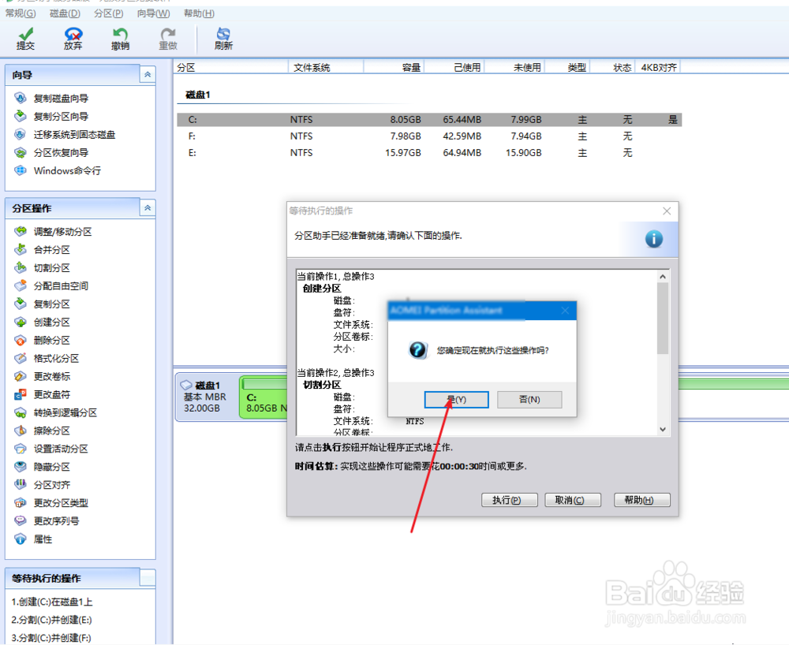The height and width of the screenshot is (645, 789).
Task: Click the operations list scrollbar thumb
Action: (663, 319)
